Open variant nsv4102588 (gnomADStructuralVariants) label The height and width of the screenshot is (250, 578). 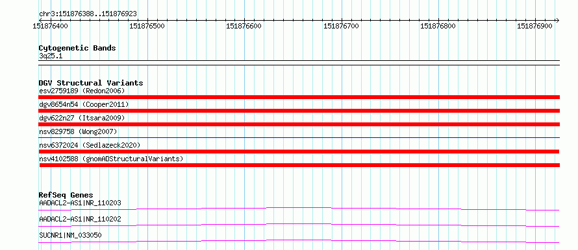(x=111, y=159)
